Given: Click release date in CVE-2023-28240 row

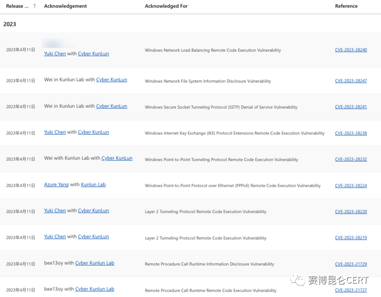Looking at the screenshot, I should pyautogui.click(x=21, y=50).
